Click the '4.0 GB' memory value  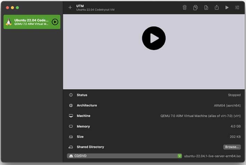(236, 126)
